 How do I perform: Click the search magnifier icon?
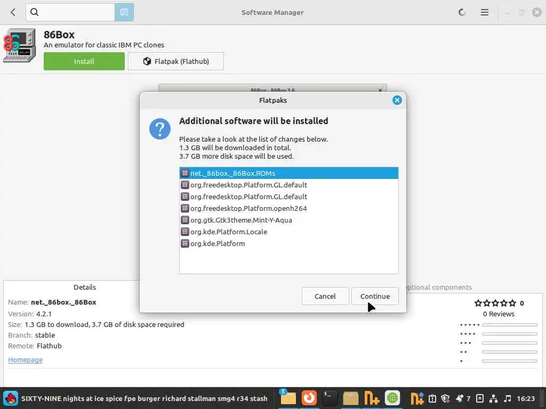point(34,12)
